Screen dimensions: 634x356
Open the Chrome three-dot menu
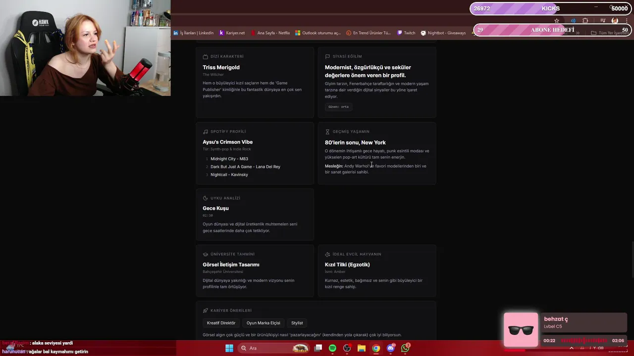coord(626,21)
